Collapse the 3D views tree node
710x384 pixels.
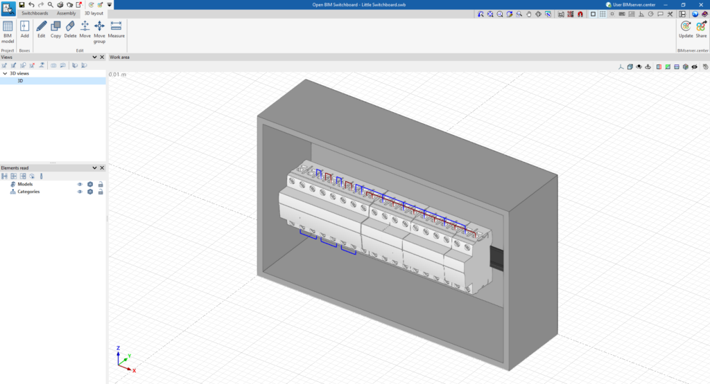pos(4,73)
